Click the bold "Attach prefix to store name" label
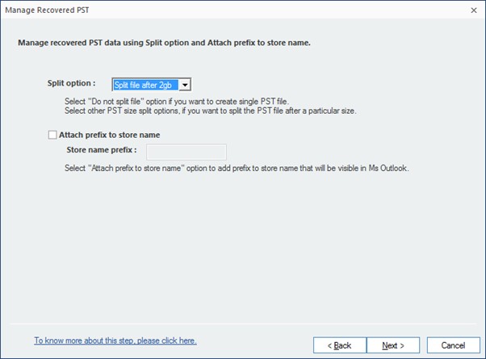The width and height of the screenshot is (486, 359). point(114,135)
